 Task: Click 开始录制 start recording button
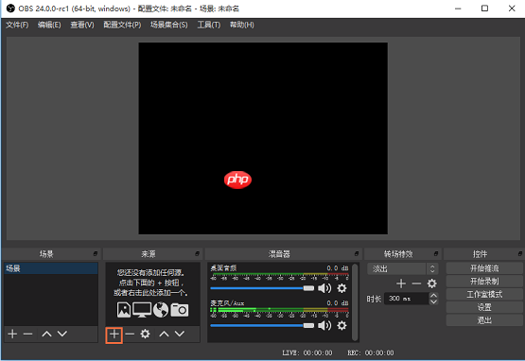pos(484,282)
